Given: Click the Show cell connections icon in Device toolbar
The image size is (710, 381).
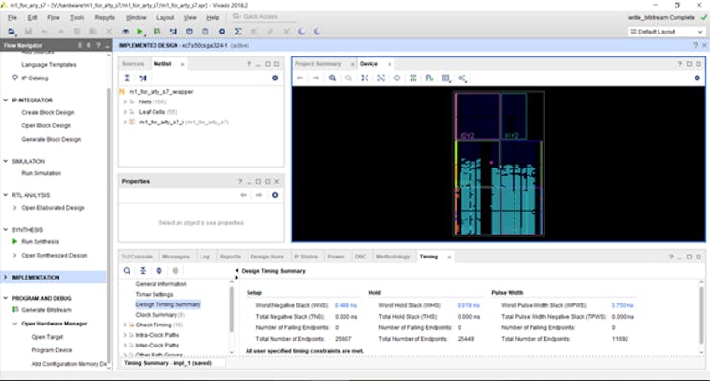Looking at the screenshot, I should coord(461,78).
